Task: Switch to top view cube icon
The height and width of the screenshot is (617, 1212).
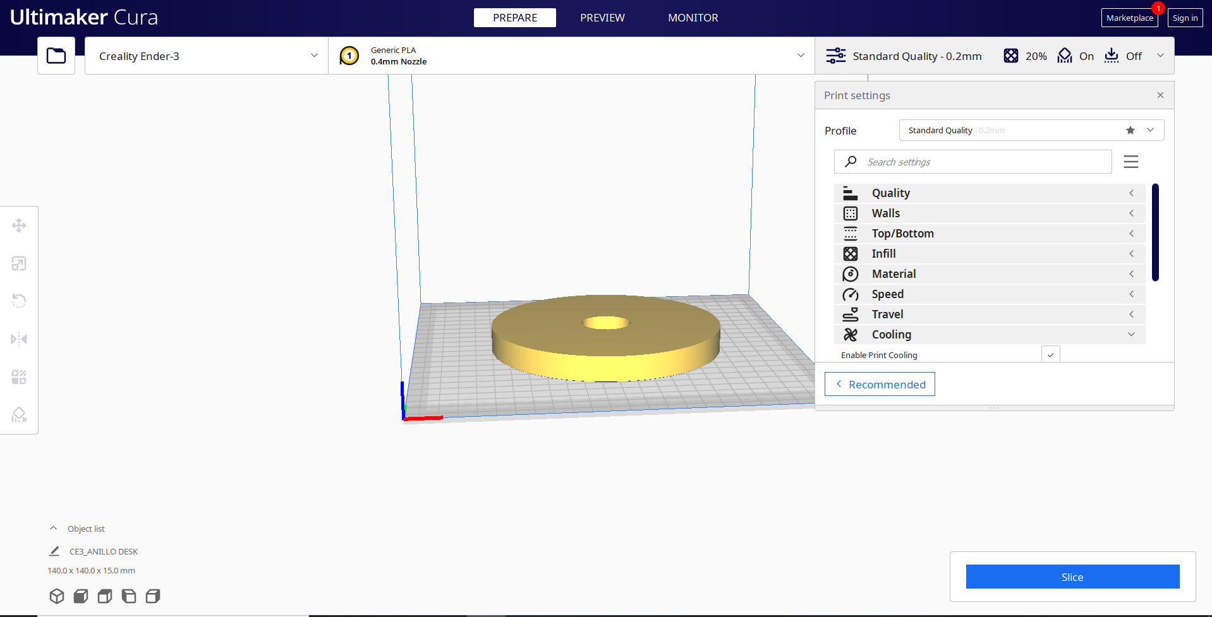Action: pyautogui.click(x=105, y=596)
